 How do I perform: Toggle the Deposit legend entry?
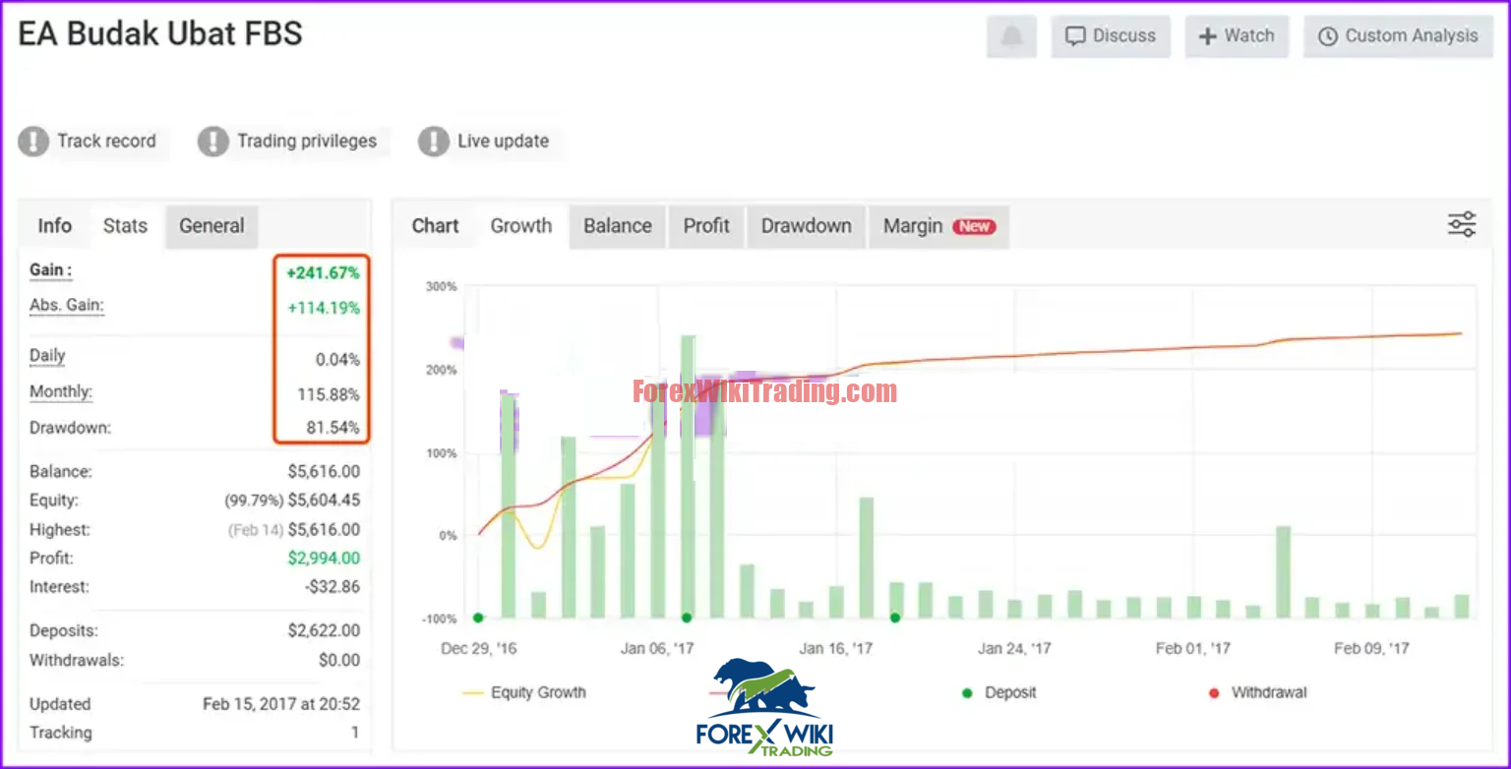click(998, 692)
